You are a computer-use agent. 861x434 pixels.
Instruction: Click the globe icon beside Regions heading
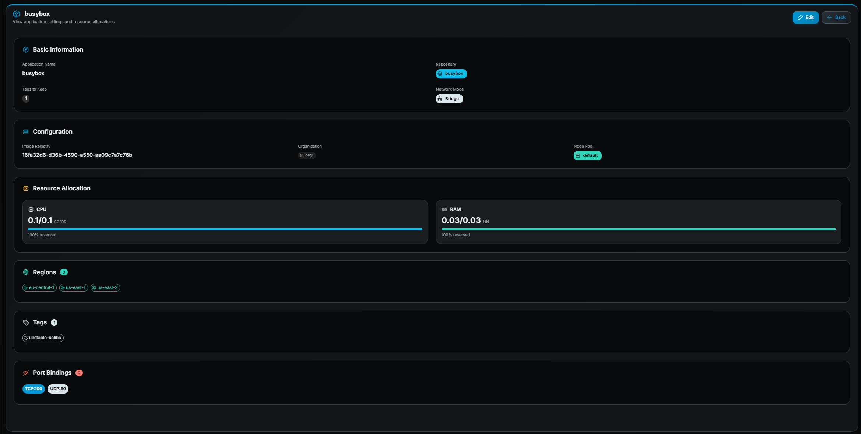[x=26, y=272]
